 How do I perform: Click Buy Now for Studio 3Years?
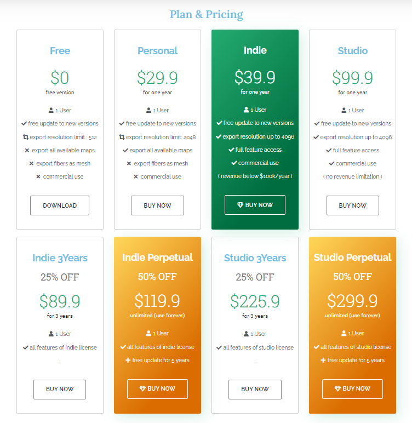255,389
